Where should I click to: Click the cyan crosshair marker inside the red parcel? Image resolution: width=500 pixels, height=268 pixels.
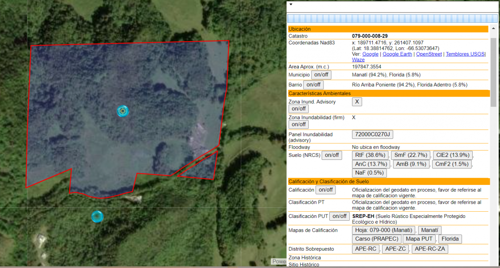point(123,111)
